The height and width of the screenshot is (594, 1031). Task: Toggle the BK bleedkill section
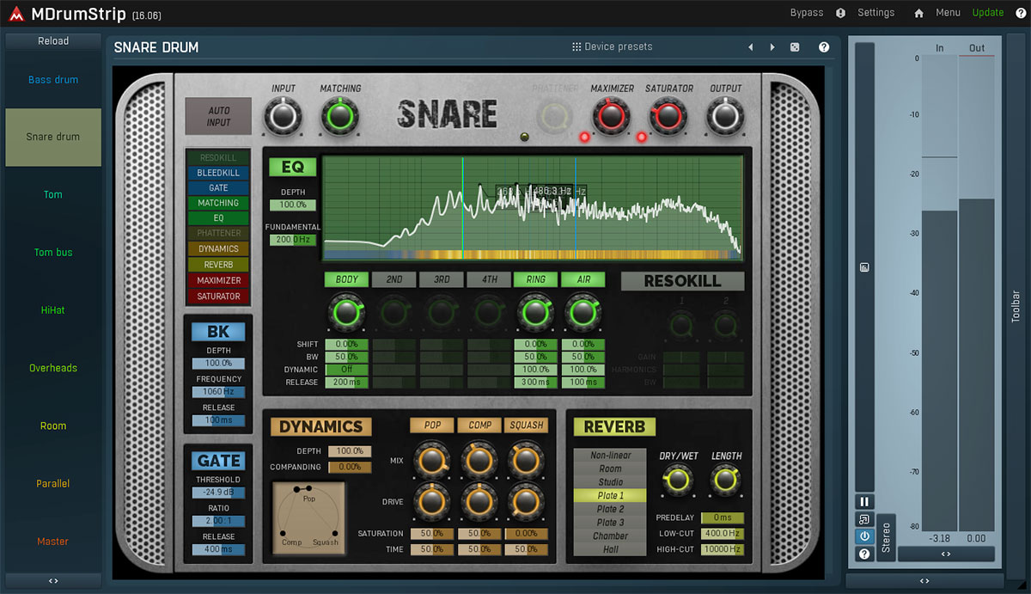[218, 332]
